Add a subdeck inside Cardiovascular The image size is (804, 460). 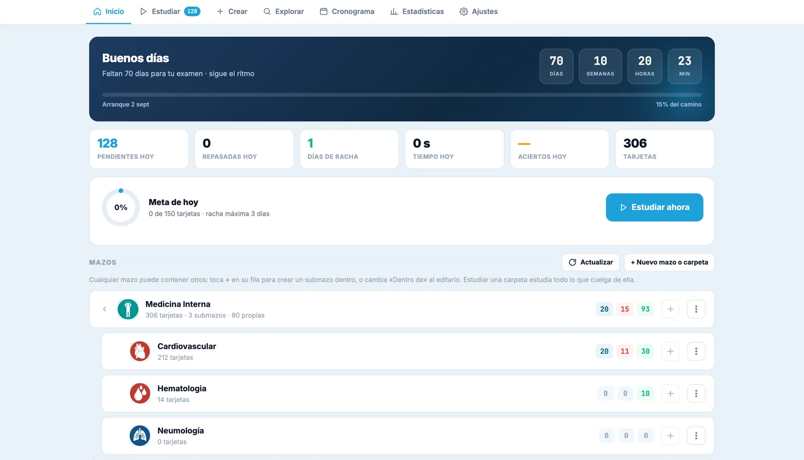point(670,351)
